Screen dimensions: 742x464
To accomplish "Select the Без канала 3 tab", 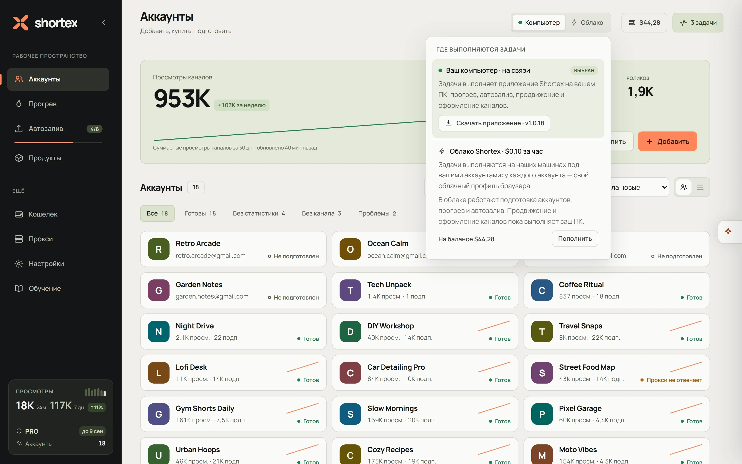I will coord(321,213).
